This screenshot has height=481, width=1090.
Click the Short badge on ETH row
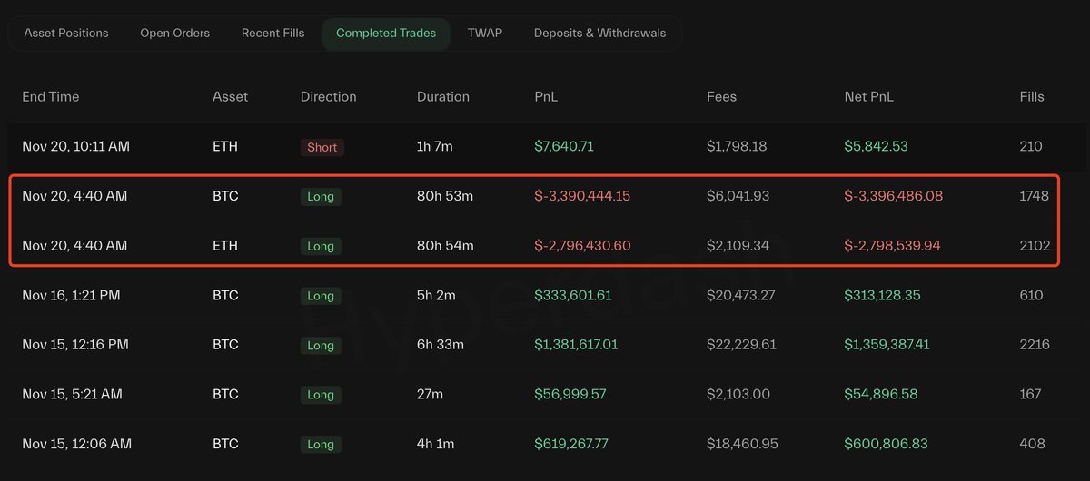pos(322,147)
